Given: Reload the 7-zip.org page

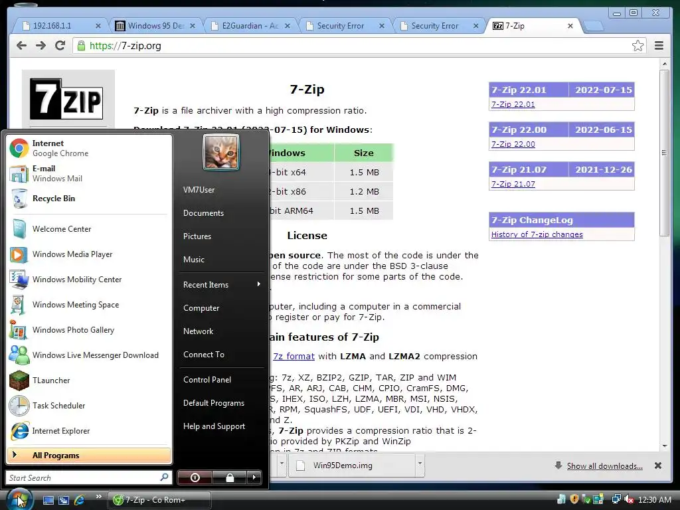Looking at the screenshot, I should pyautogui.click(x=60, y=46).
